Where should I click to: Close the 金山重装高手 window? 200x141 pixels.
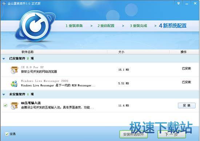click(x=195, y=3)
